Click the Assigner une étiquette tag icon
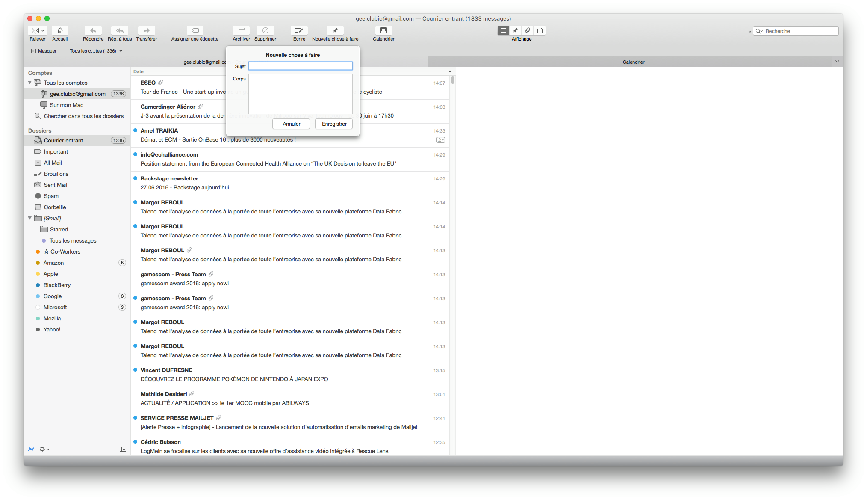Image resolution: width=867 pixels, height=500 pixels. [195, 30]
